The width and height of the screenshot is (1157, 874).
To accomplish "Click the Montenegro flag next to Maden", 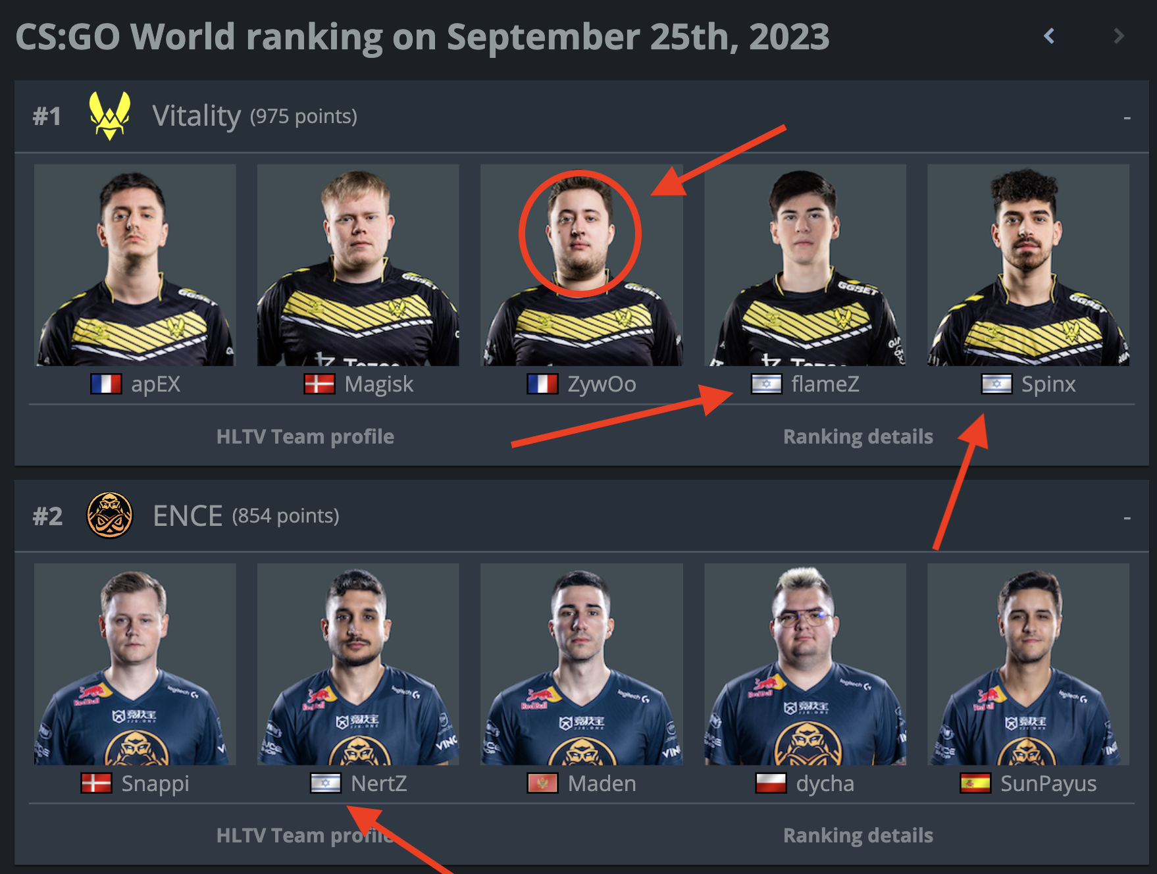I will pyautogui.click(x=542, y=783).
